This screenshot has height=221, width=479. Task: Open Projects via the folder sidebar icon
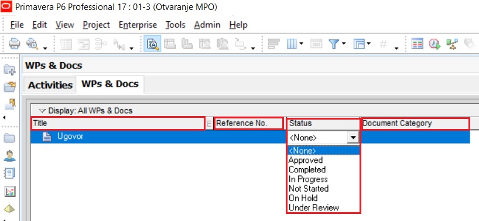[x=9, y=138]
